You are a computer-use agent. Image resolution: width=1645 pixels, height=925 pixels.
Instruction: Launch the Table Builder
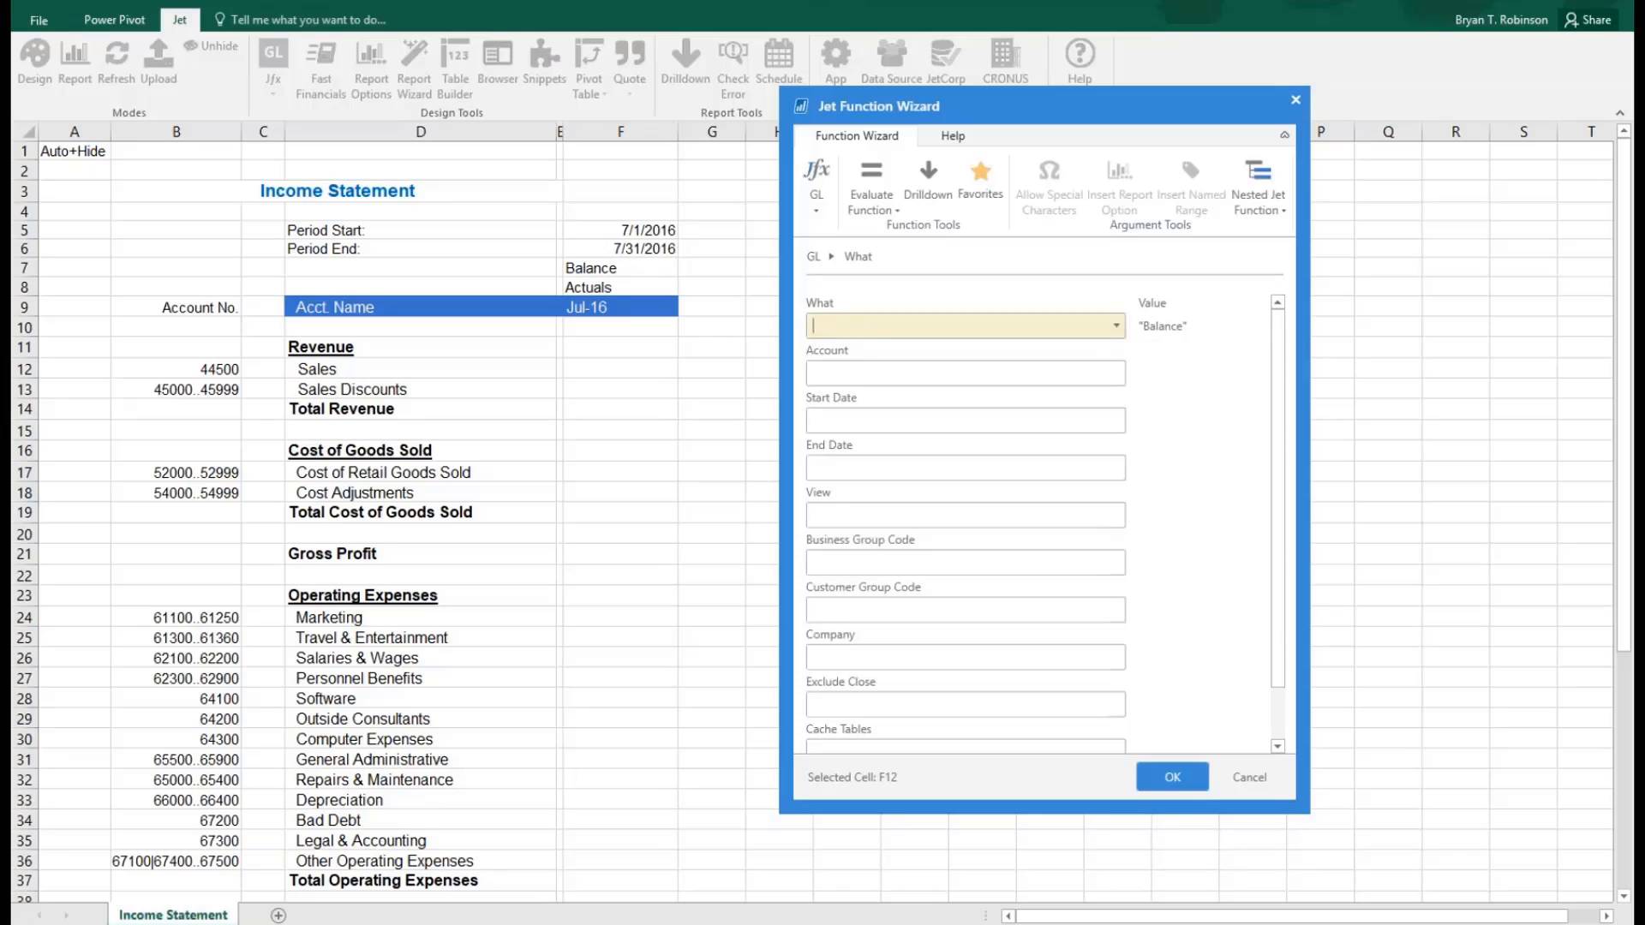(x=455, y=60)
